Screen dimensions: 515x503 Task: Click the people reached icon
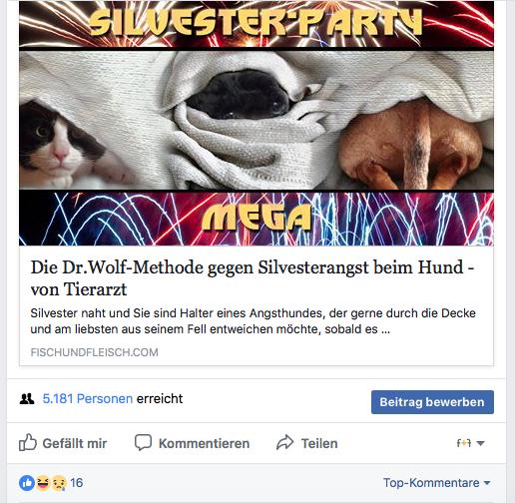pyautogui.click(x=27, y=398)
